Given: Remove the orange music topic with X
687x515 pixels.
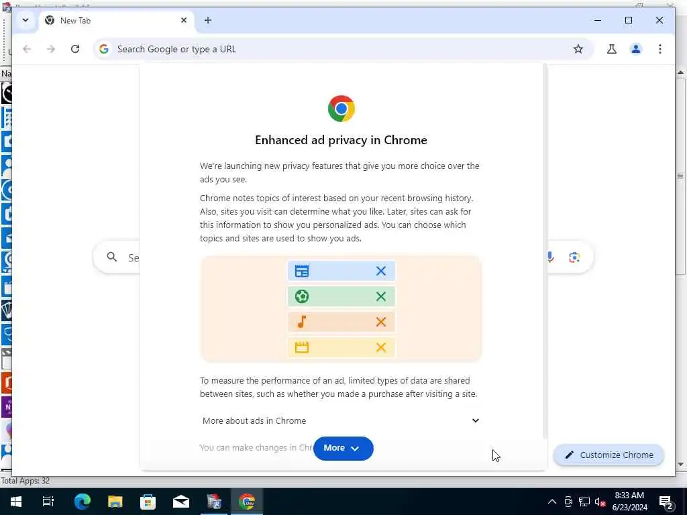Looking at the screenshot, I should click(x=381, y=322).
